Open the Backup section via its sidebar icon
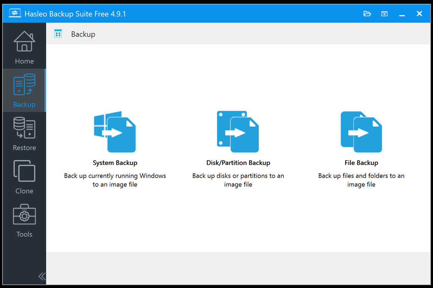 (x=24, y=84)
